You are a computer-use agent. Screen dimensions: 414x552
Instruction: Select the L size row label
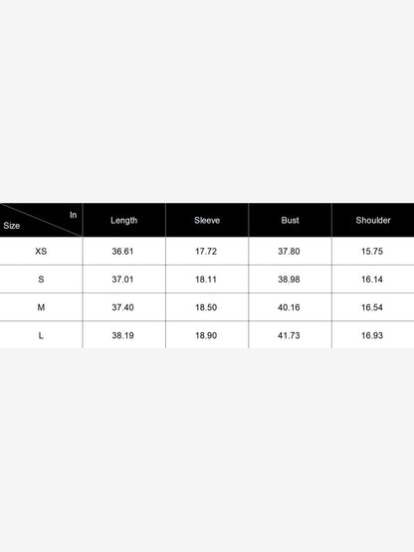tap(41, 335)
